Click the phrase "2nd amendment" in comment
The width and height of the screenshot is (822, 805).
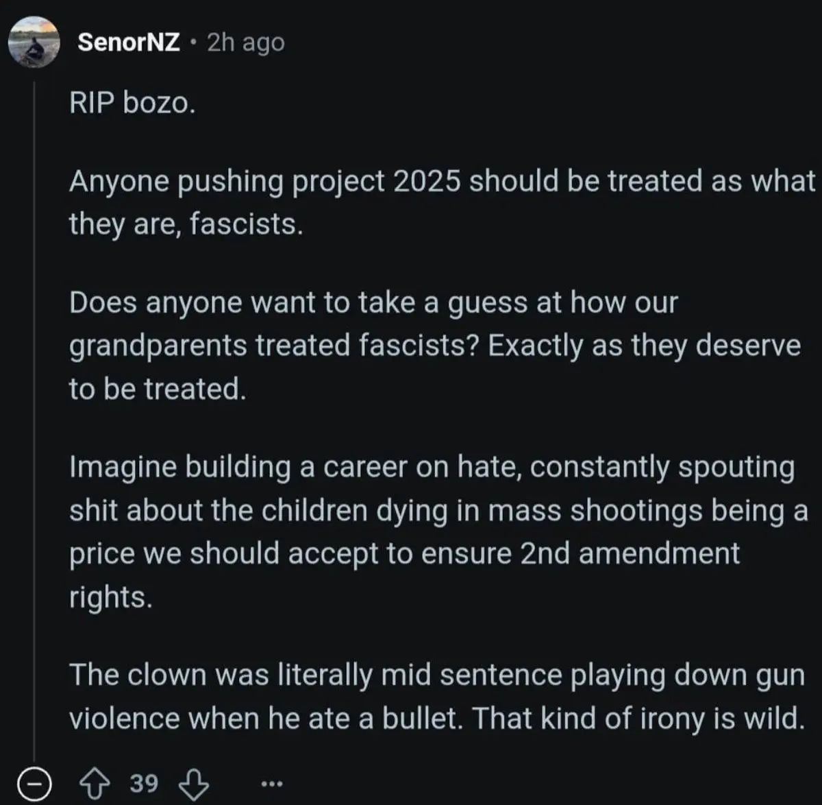click(630, 553)
